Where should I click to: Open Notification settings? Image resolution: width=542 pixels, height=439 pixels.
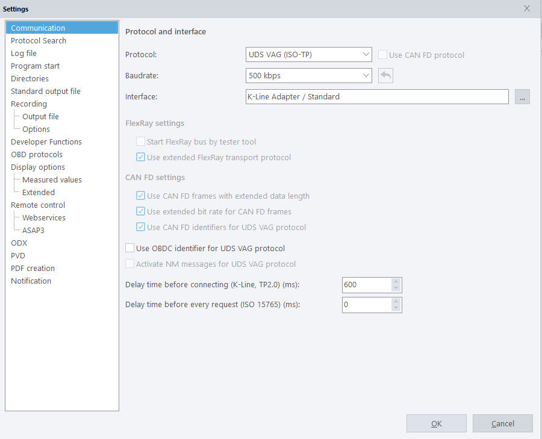(31, 281)
